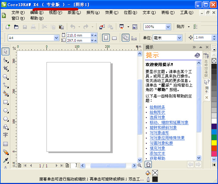Open the A4 paper size dropdown

(x=56, y=38)
